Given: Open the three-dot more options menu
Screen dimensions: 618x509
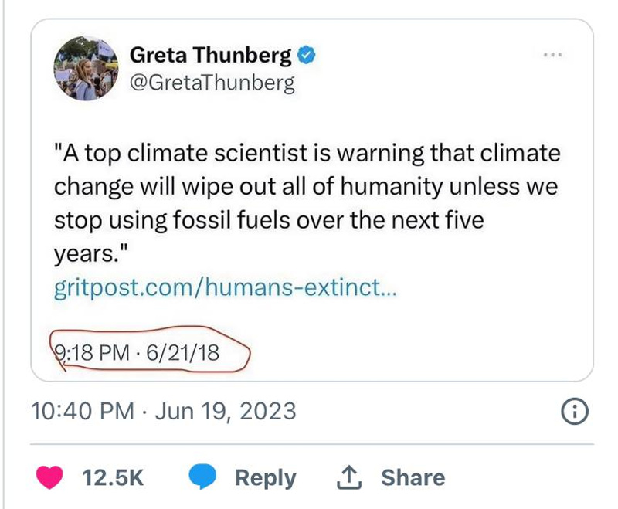Looking at the screenshot, I should click(552, 56).
